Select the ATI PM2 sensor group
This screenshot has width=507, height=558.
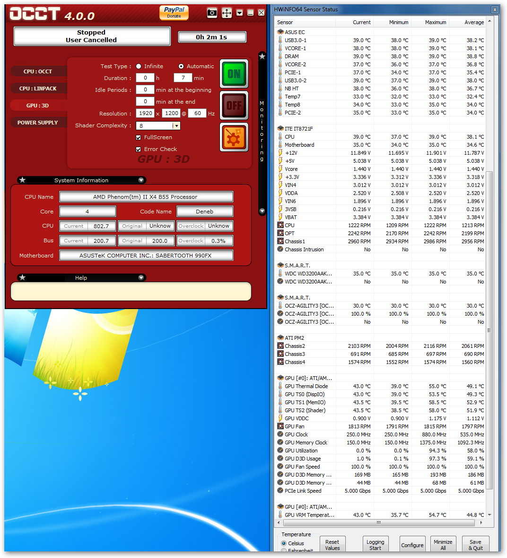(x=294, y=338)
